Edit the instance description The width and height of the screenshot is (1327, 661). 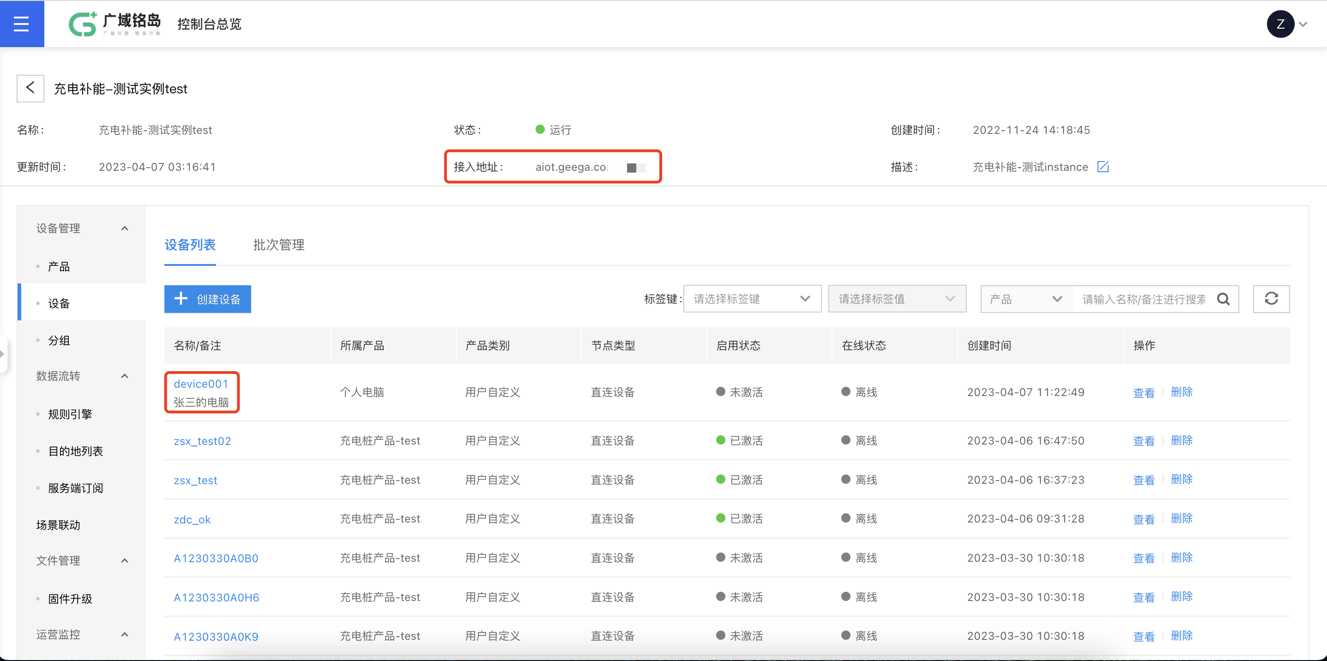tap(1103, 167)
